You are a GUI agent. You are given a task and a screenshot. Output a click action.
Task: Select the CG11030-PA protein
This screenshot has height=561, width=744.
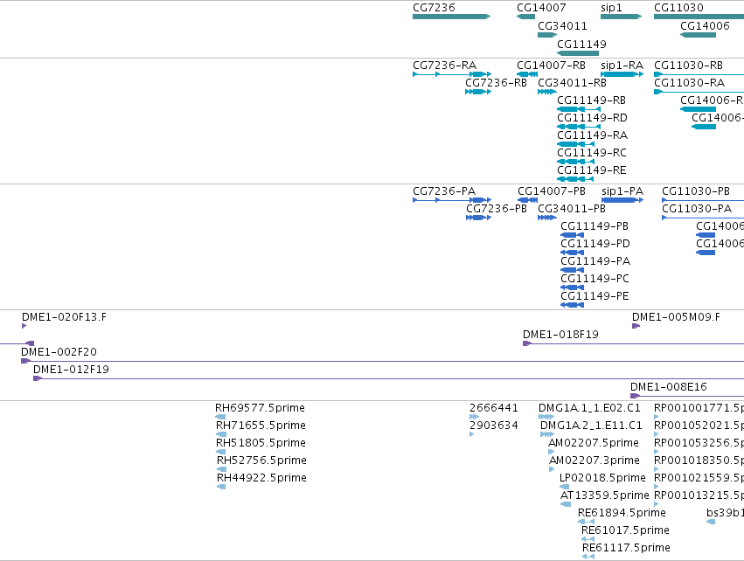(x=703, y=218)
